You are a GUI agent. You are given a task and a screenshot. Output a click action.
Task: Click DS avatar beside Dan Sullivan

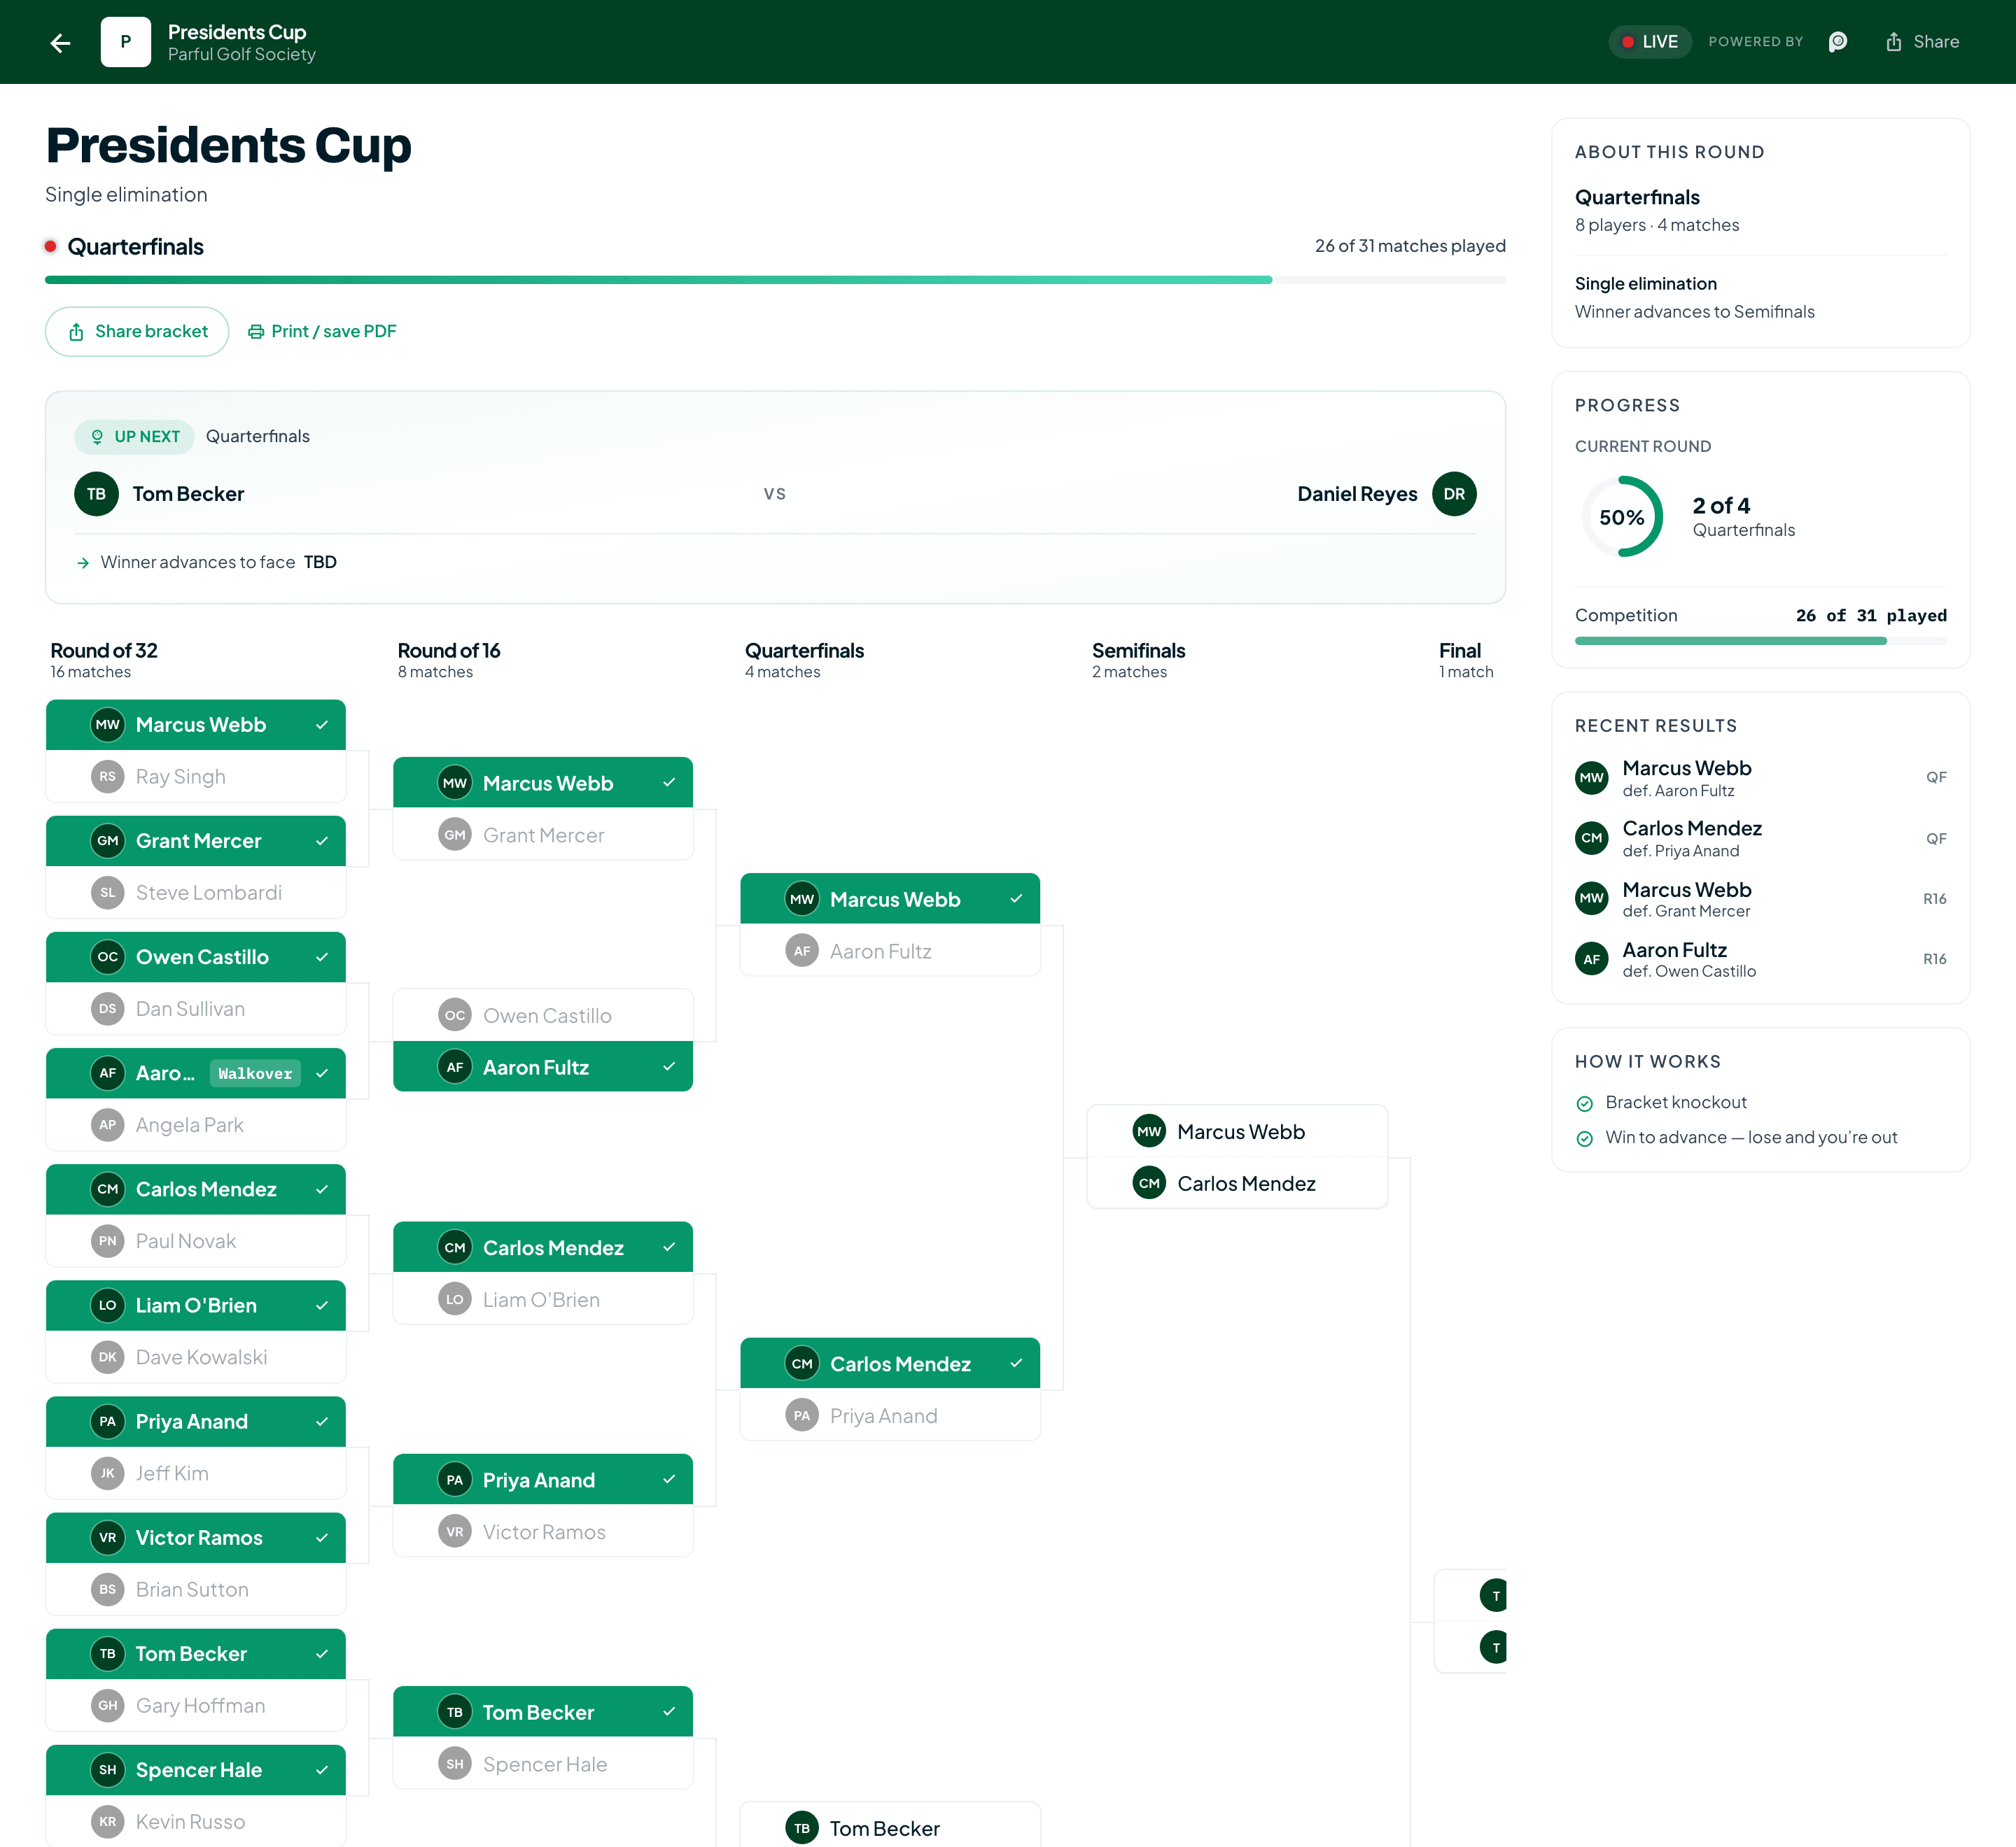pos(108,1008)
